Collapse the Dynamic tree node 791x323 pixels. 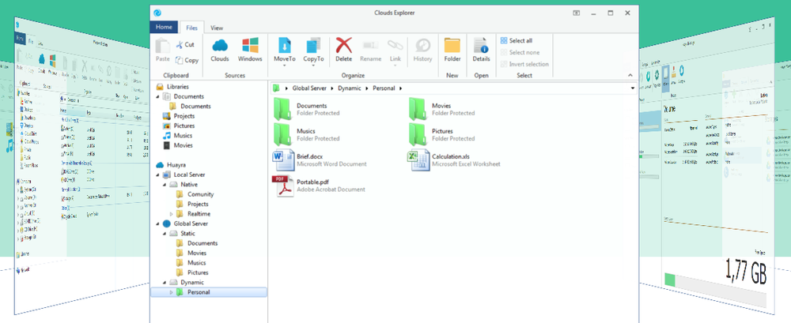click(165, 283)
